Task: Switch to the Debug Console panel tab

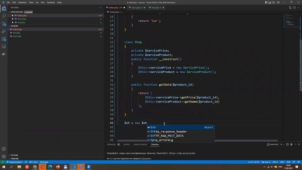Action: (x=140, y=144)
